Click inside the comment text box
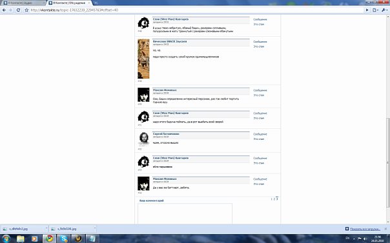The image size is (390, 243). click(x=185, y=214)
